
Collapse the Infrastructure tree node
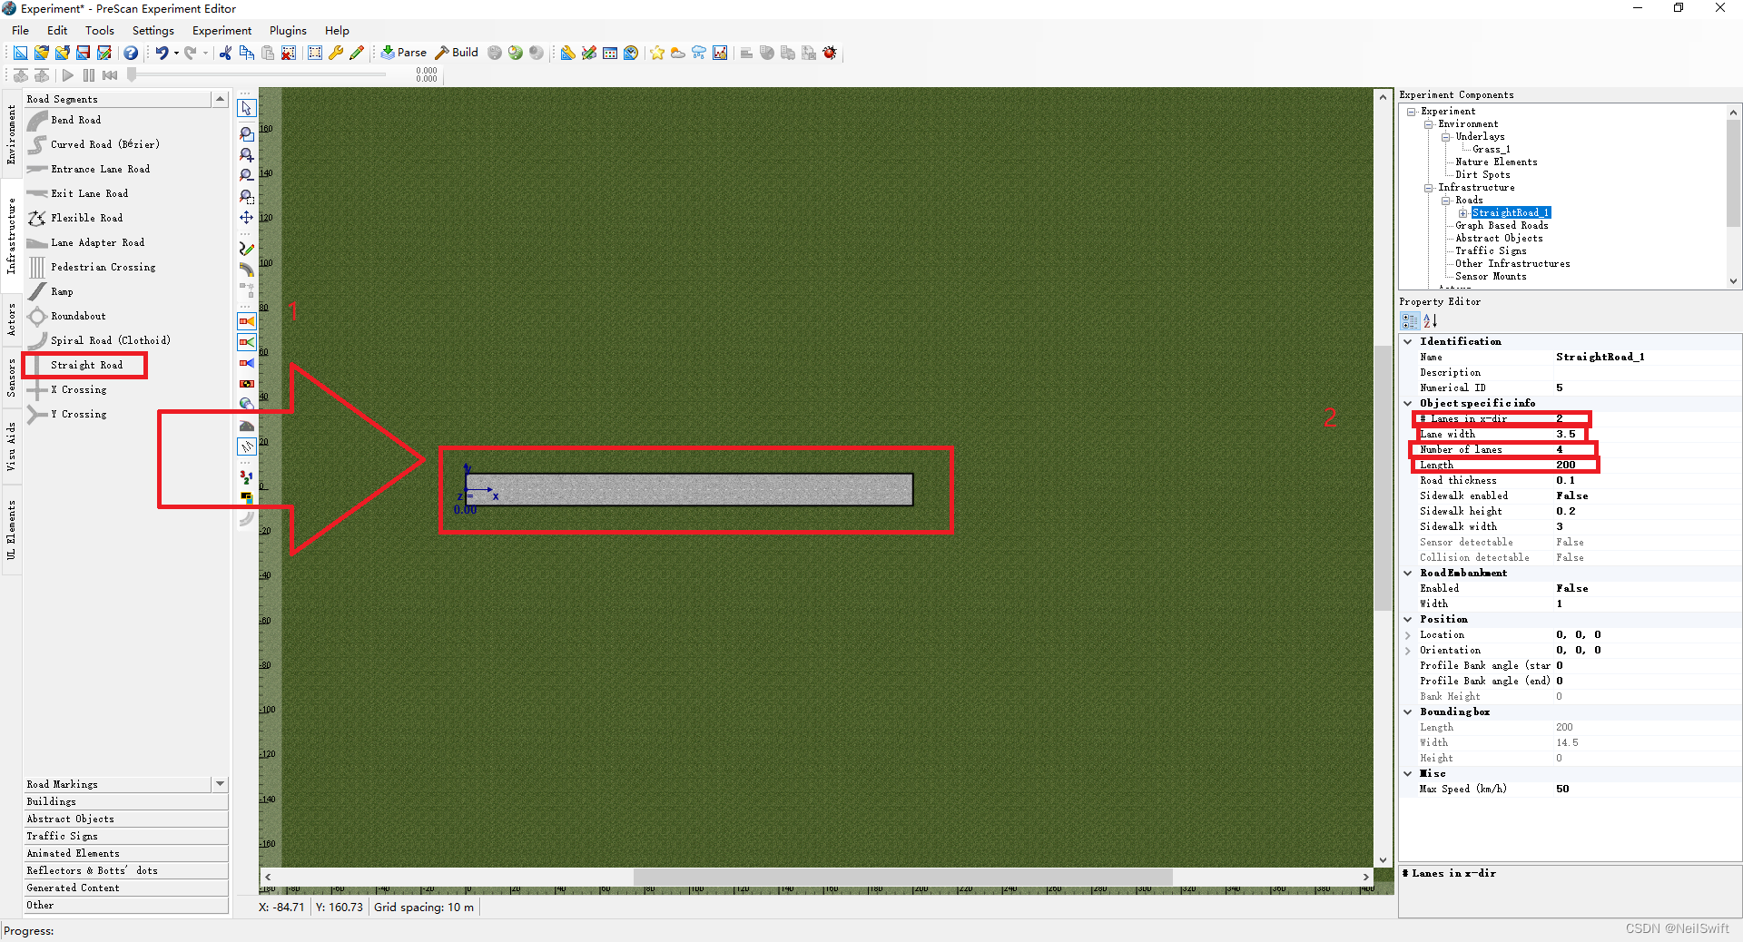click(1429, 188)
